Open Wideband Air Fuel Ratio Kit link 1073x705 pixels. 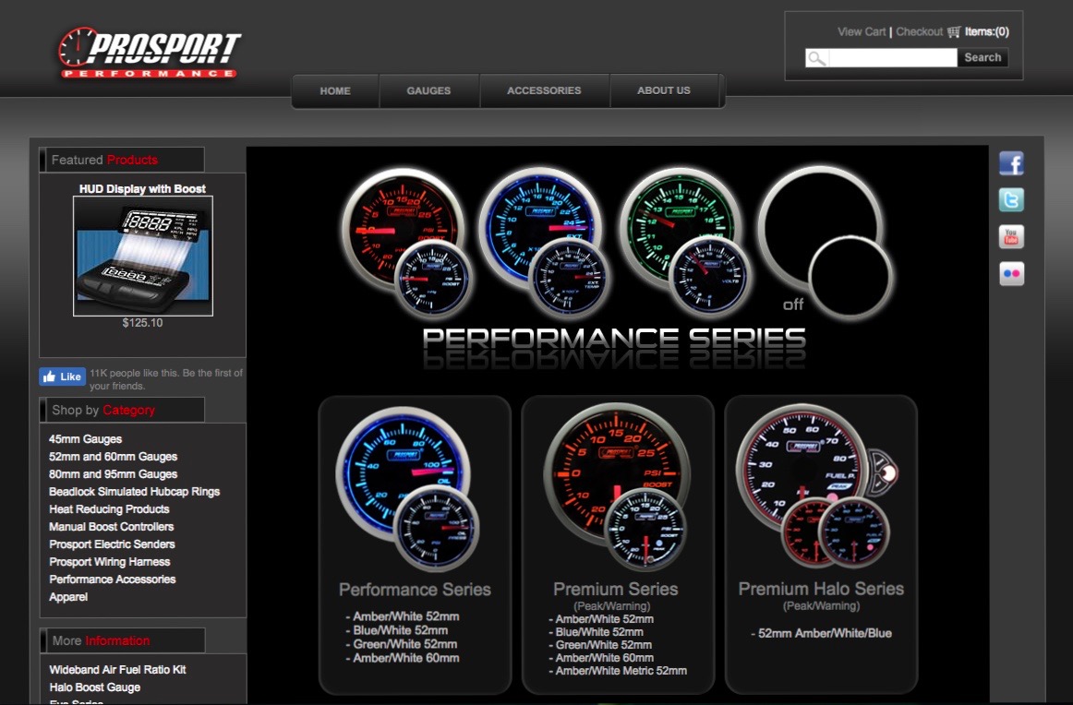[117, 670]
